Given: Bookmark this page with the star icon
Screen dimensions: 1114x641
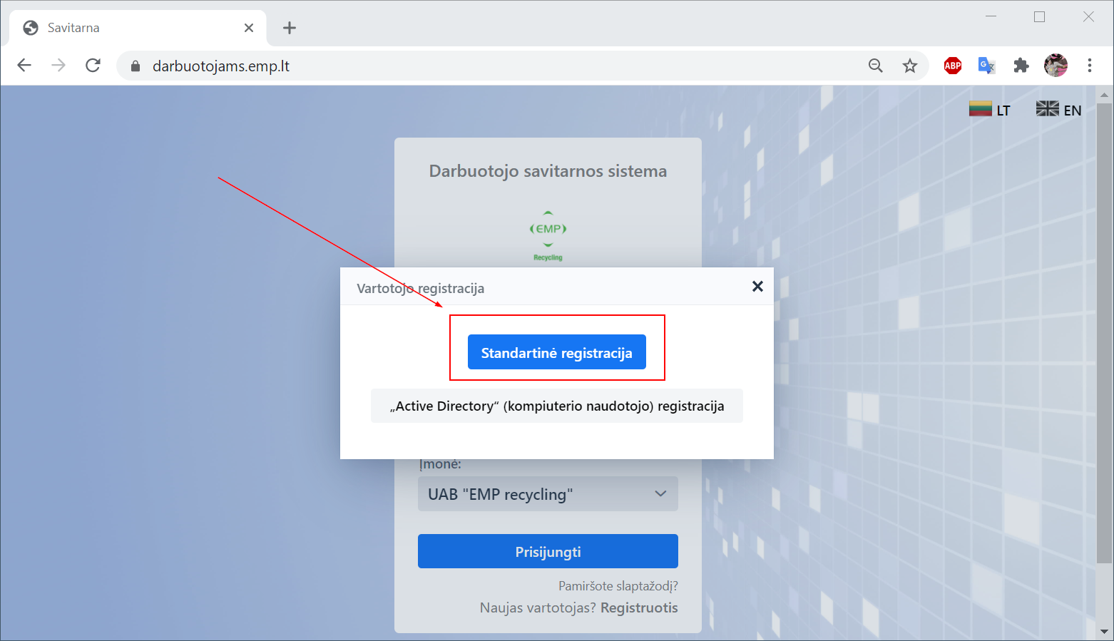Looking at the screenshot, I should point(910,66).
